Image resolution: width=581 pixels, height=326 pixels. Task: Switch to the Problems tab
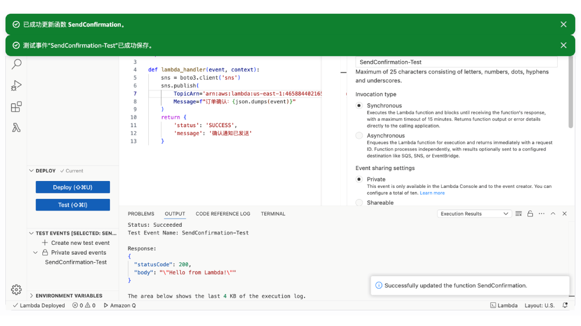click(x=141, y=214)
